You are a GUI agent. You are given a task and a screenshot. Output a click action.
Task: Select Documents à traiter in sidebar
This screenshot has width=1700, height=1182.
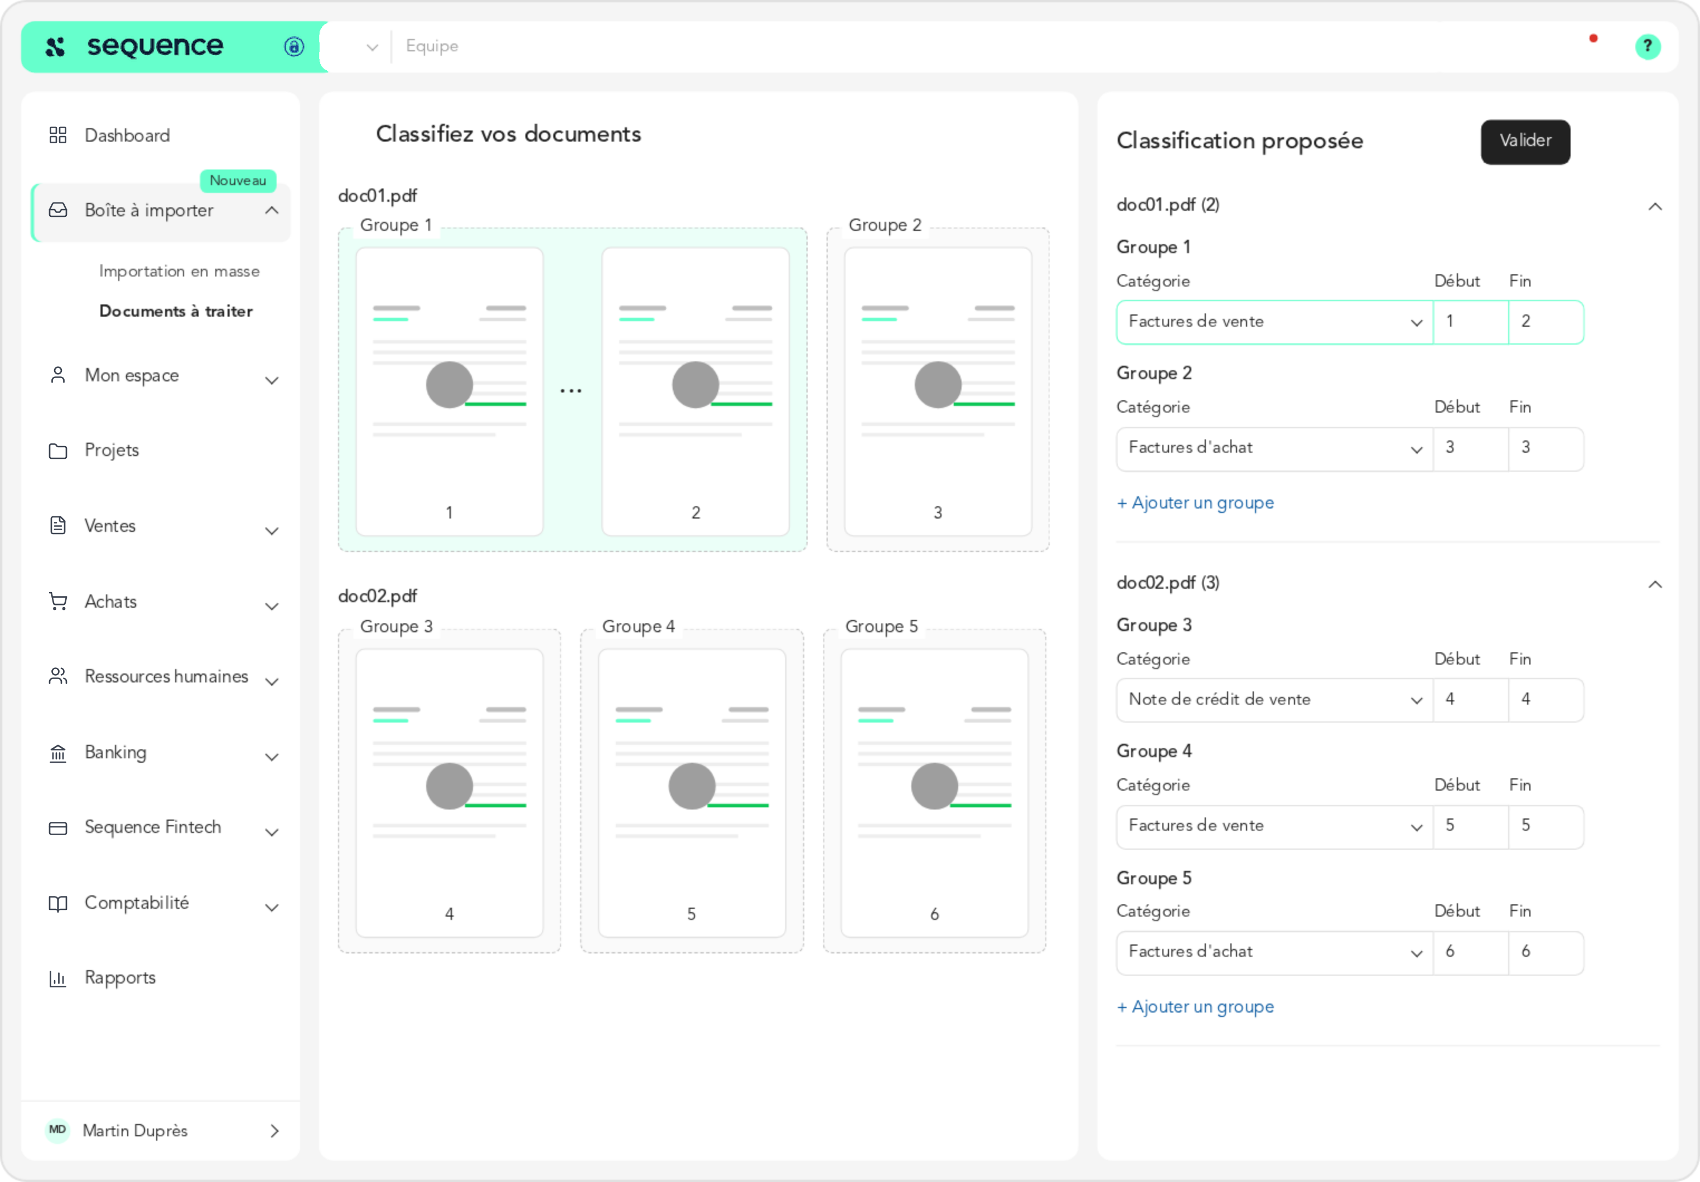(x=176, y=312)
